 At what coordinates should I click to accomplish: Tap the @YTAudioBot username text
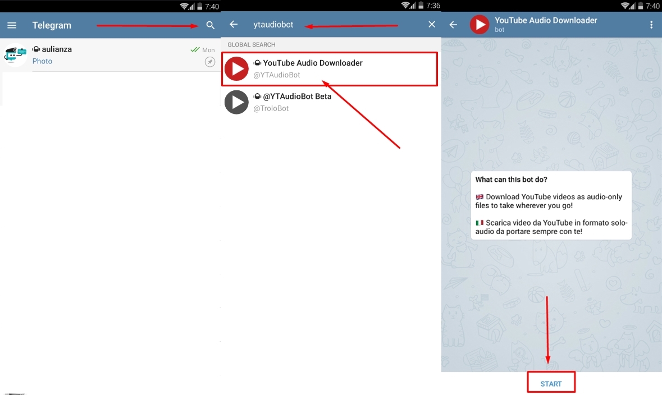click(x=277, y=75)
